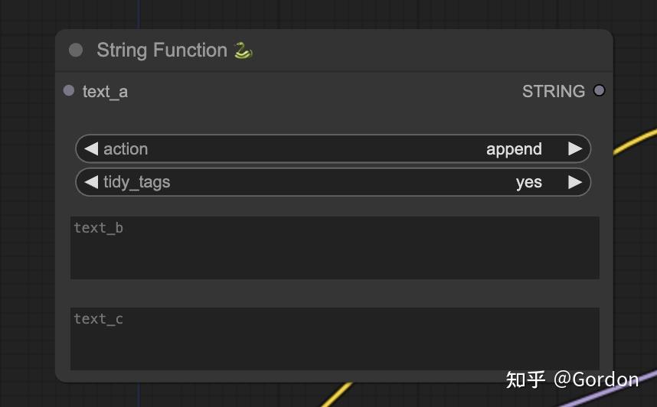Focus the text_c text field
Viewport: 657px width, 407px height.
pos(335,339)
